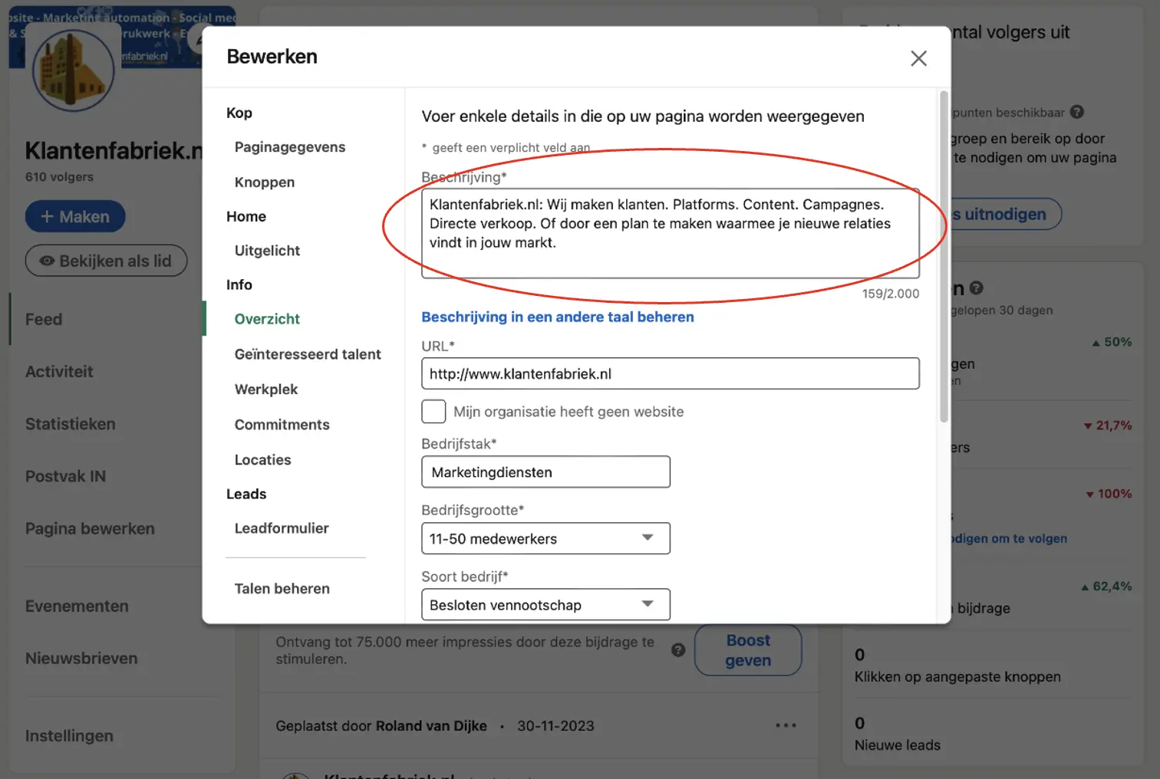Viewport: 1160px width, 779px height.
Task: Open the Commitments section
Action: (x=282, y=425)
